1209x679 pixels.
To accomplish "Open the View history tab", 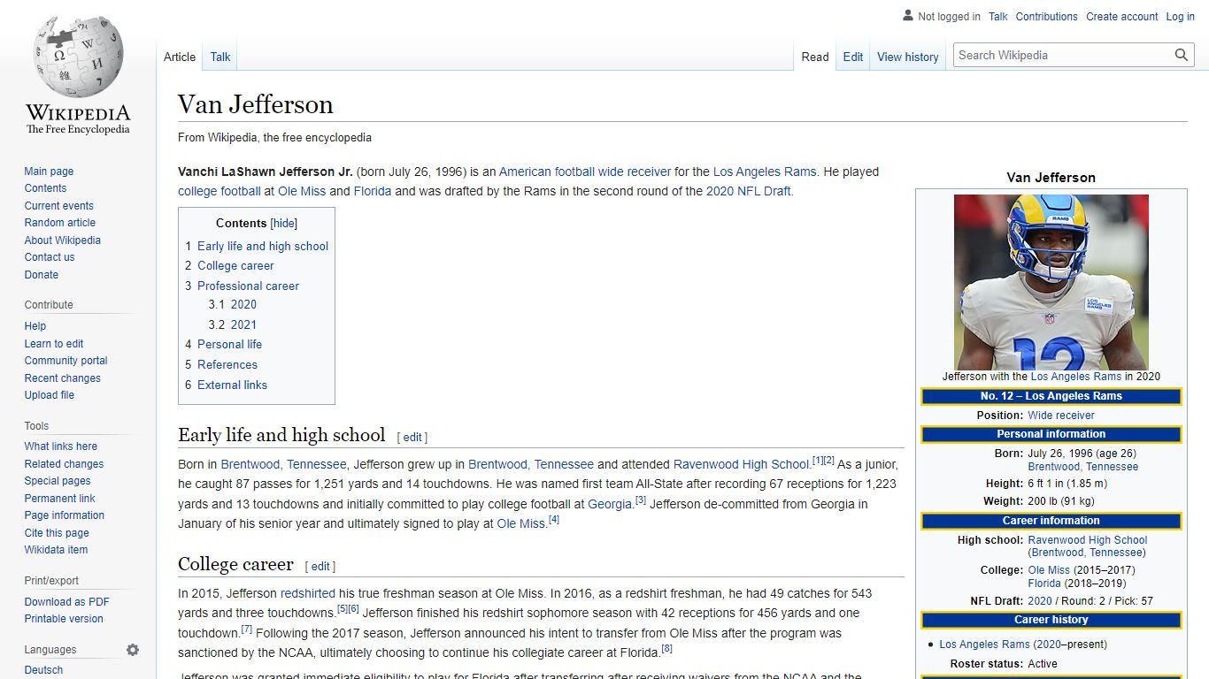I will [908, 57].
